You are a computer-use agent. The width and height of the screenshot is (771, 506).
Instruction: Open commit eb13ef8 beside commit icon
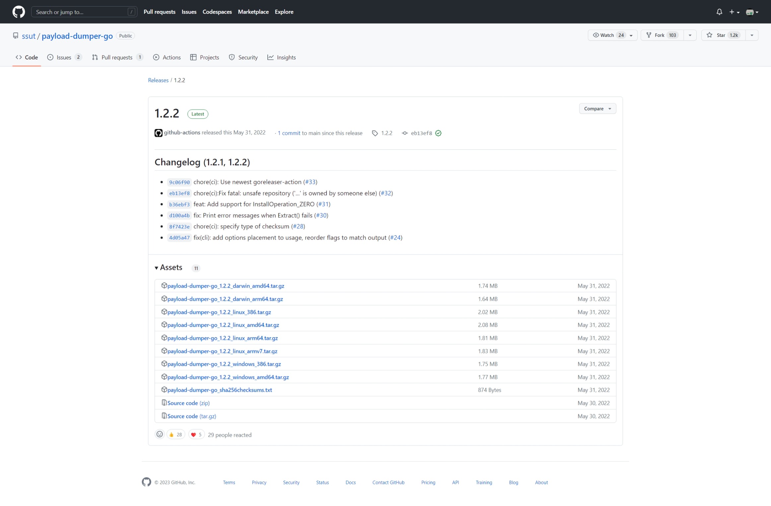tap(421, 133)
